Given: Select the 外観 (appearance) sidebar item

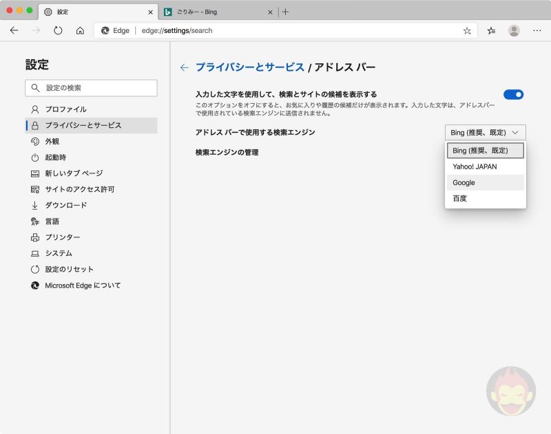Looking at the screenshot, I should pyautogui.click(x=61, y=142).
